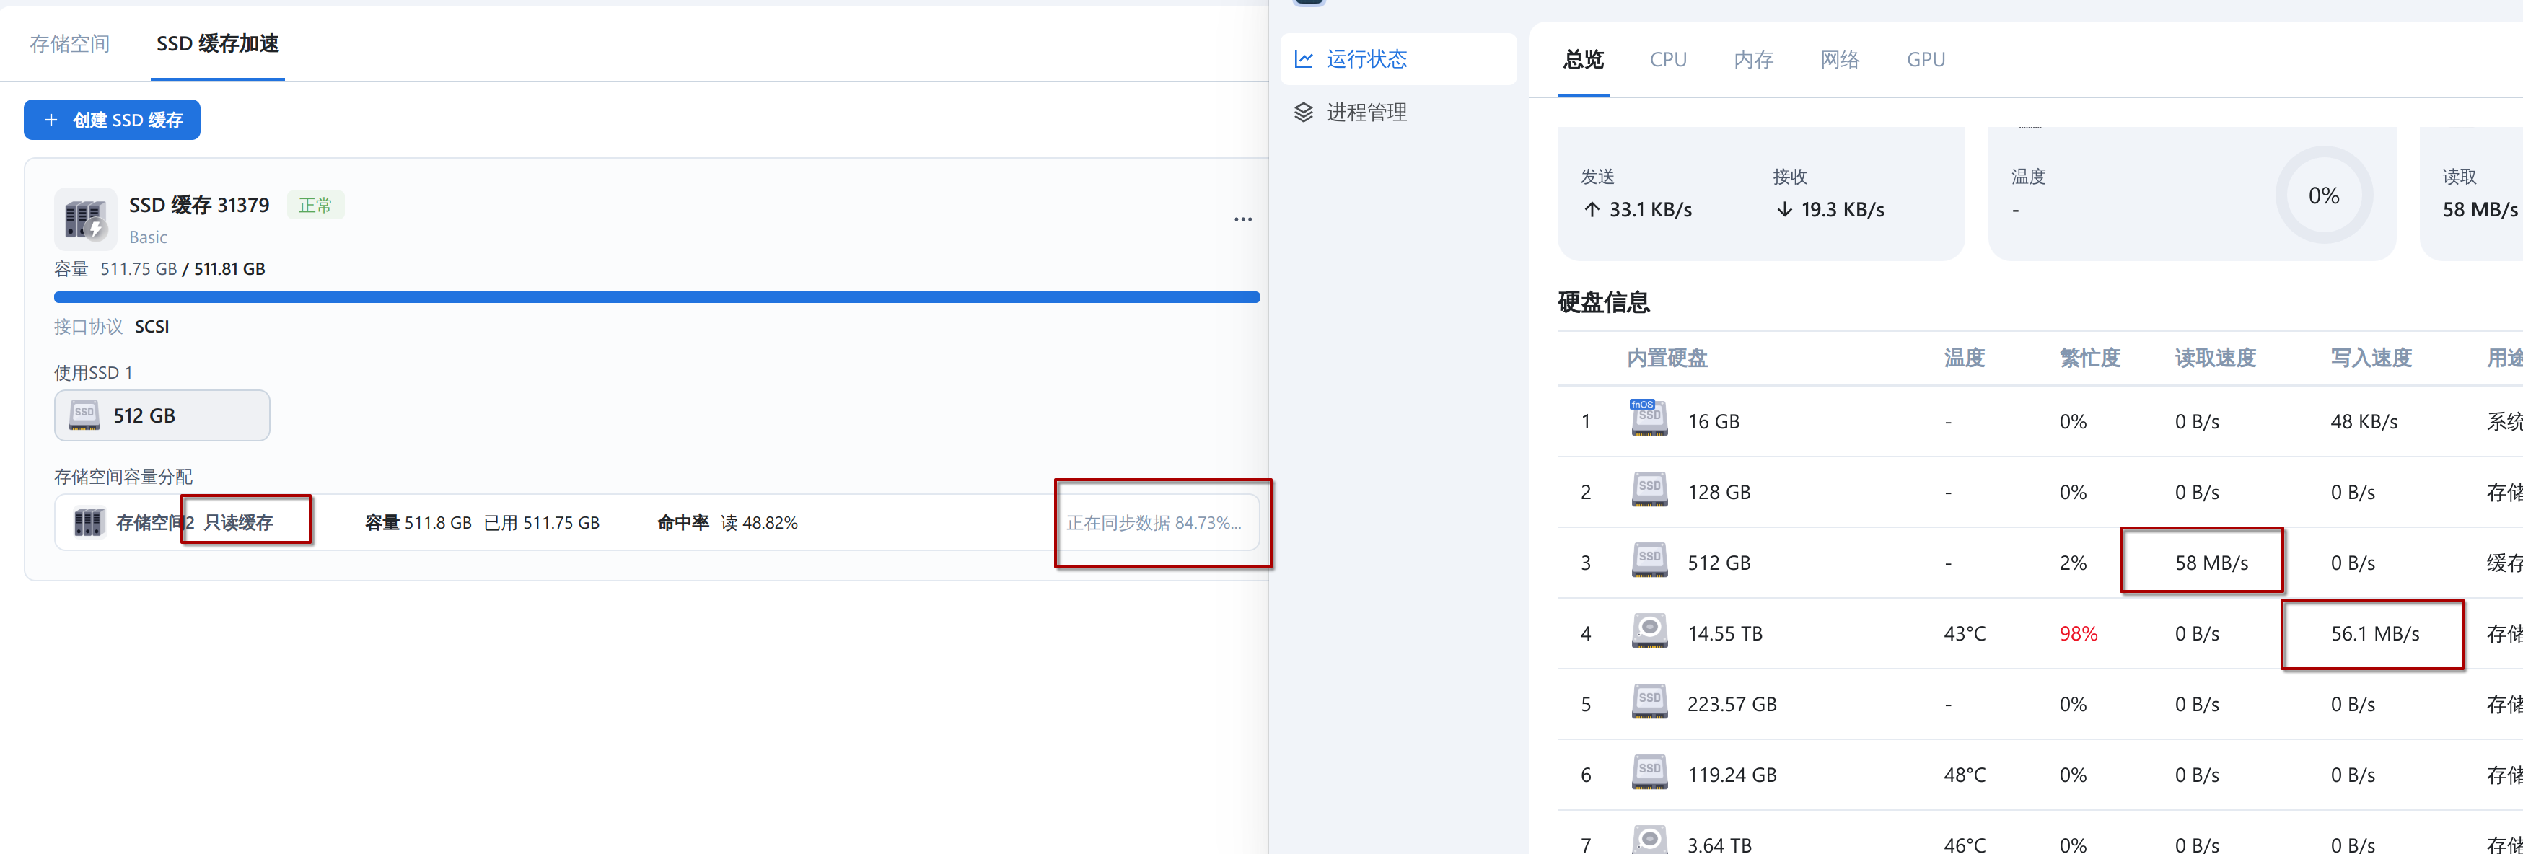
Task: Open the SSD cache three-dots menu
Action: pos(1243,219)
